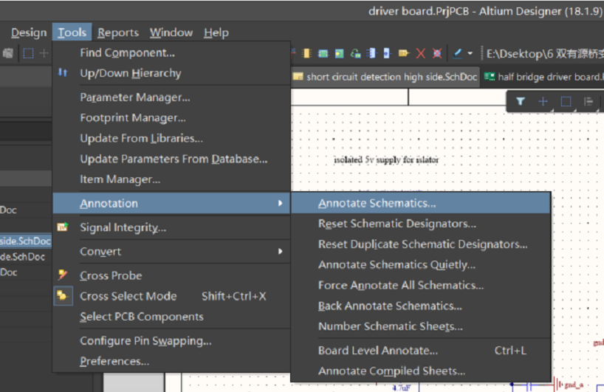Select Board Level Annotate entry
This screenshot has width=604, height=392.
point(377,351)
